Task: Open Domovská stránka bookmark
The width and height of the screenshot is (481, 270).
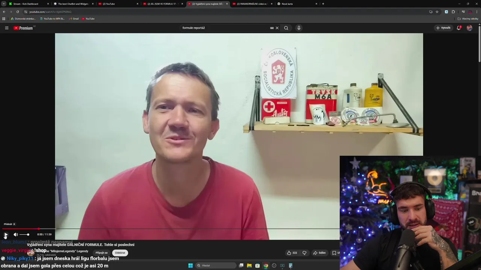Action: click(23, 19)
